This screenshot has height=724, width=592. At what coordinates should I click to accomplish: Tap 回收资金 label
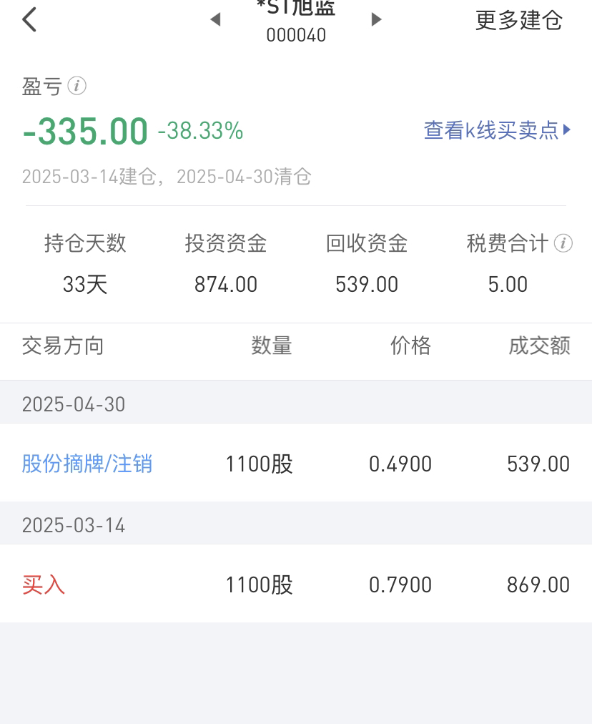(367, 243)
